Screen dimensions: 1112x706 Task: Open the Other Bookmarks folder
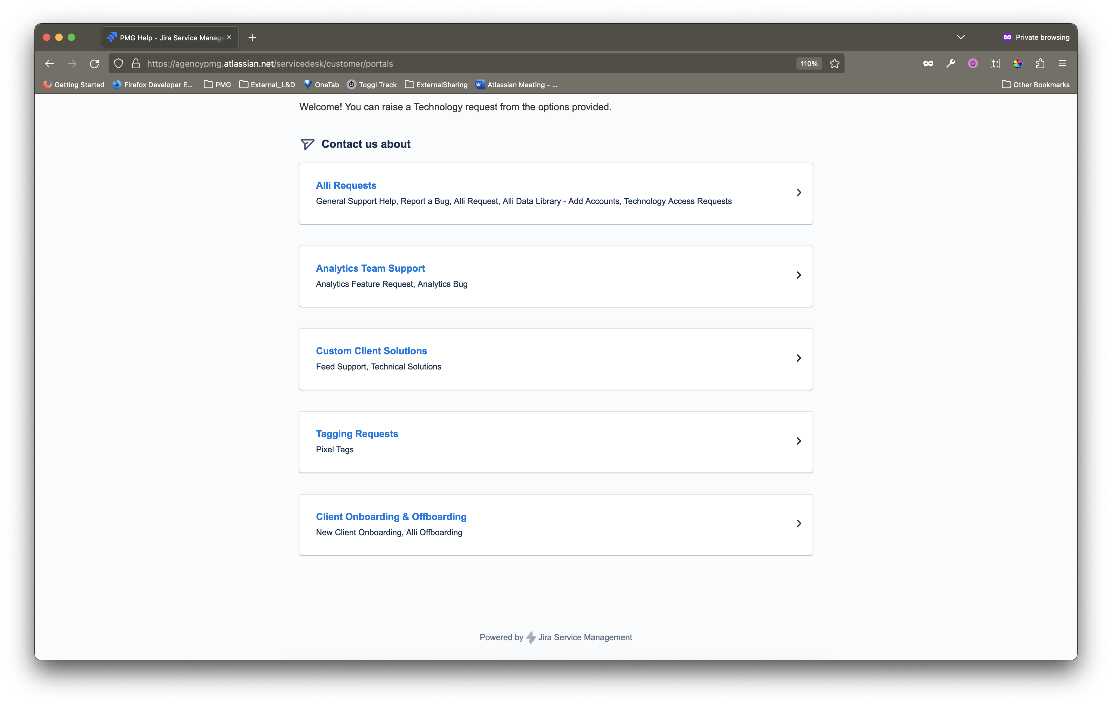click(x=1036, y=84)
